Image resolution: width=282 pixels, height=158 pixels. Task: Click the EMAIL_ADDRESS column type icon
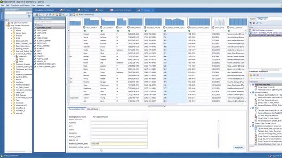point(228,28)
